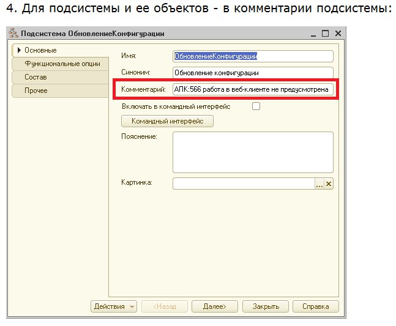Clear the Картинка field with the X icon
396x326 pixels.
329,183
